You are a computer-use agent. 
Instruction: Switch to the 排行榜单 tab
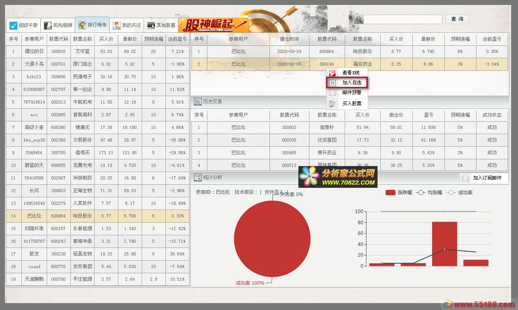coord(93,25)
